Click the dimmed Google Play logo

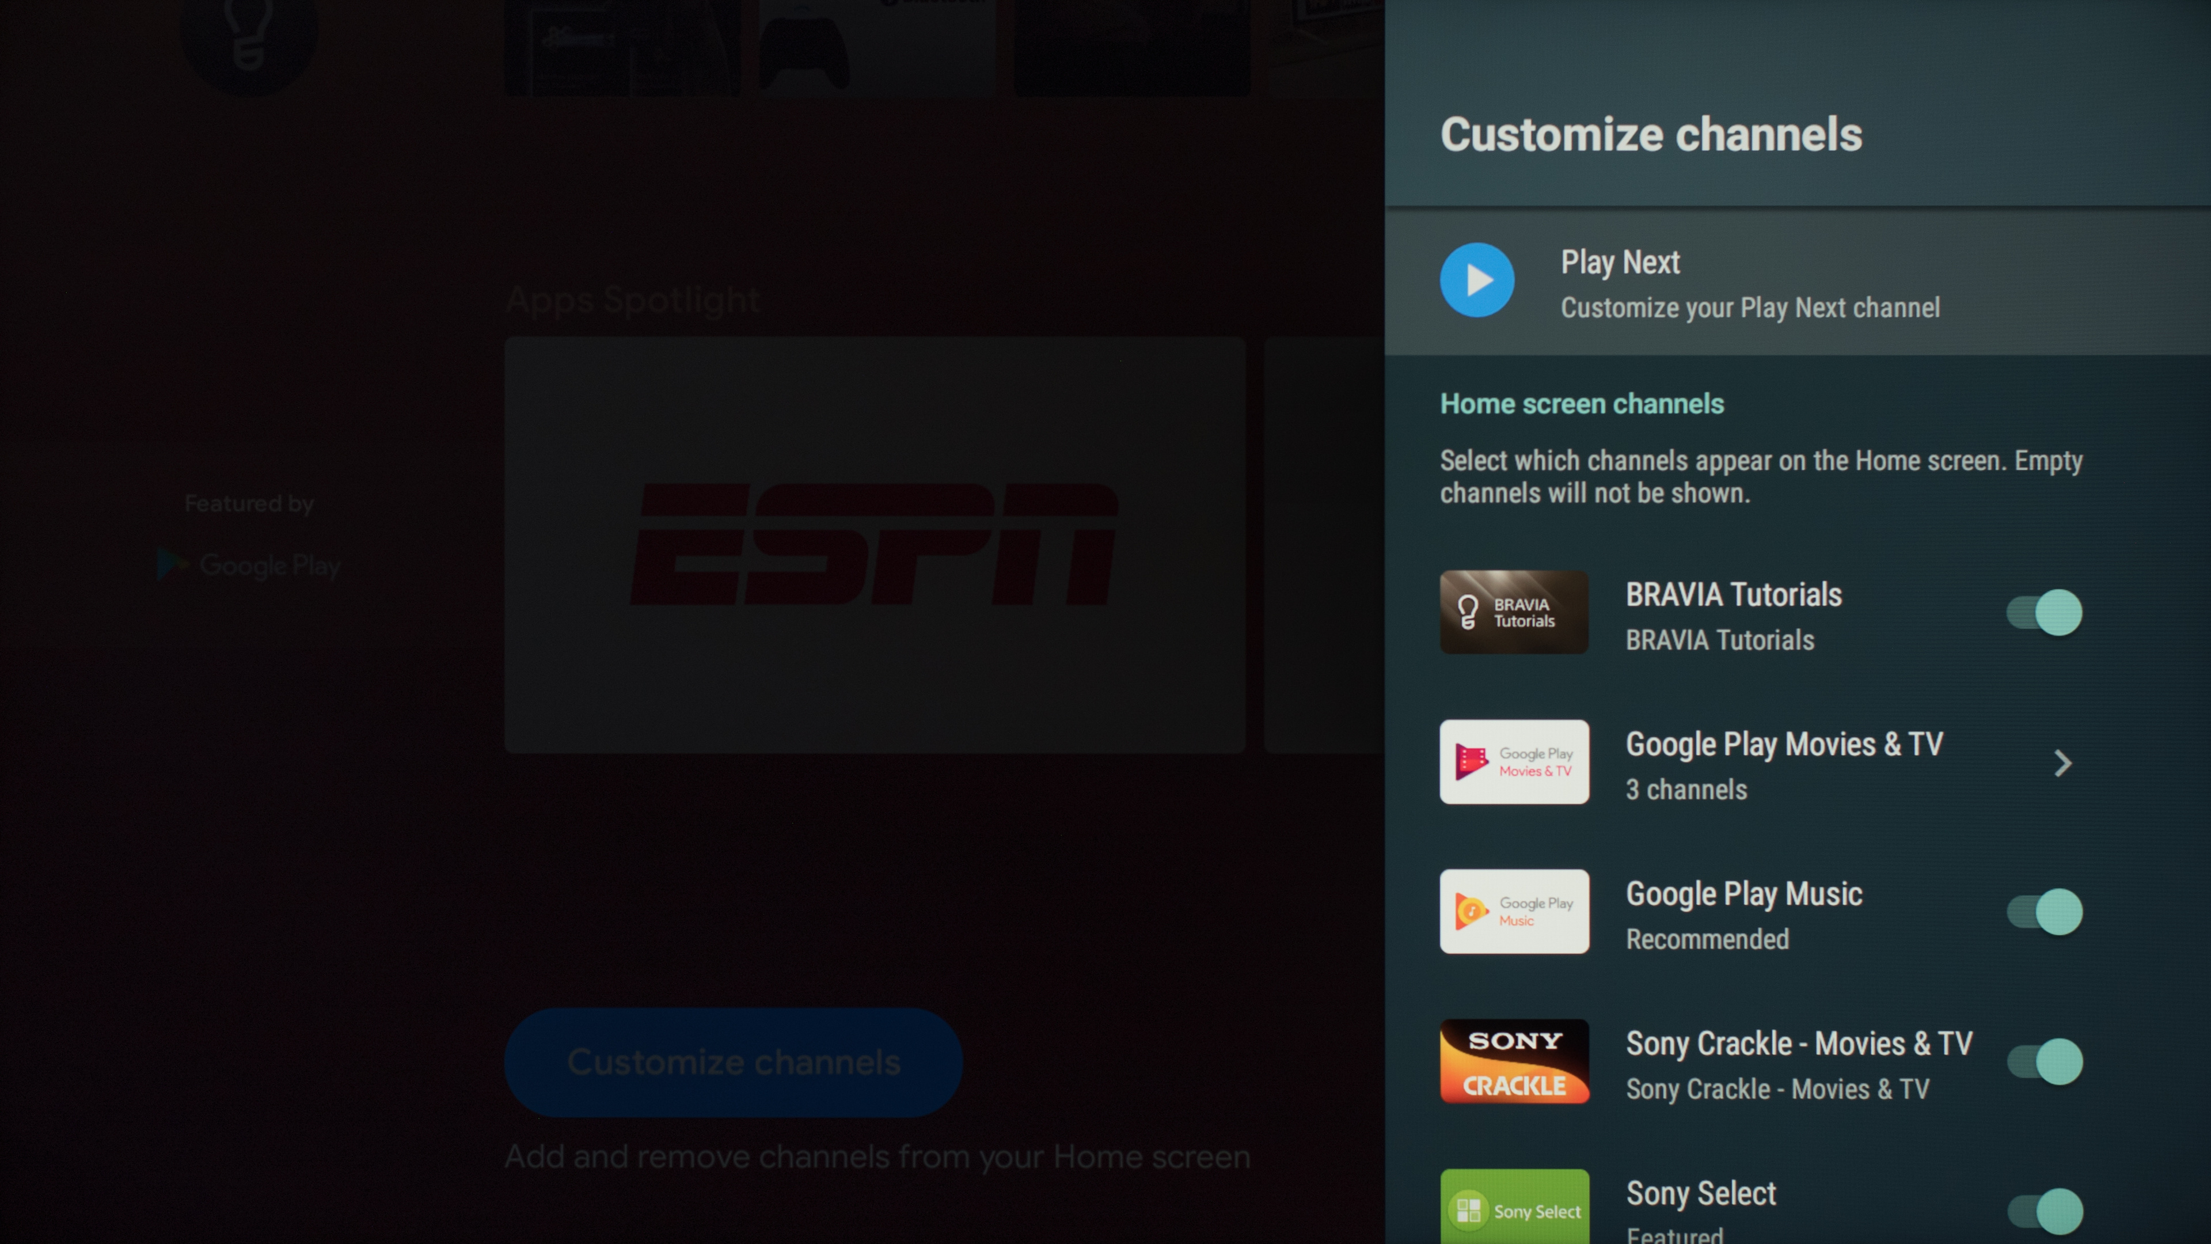[249, 565]
